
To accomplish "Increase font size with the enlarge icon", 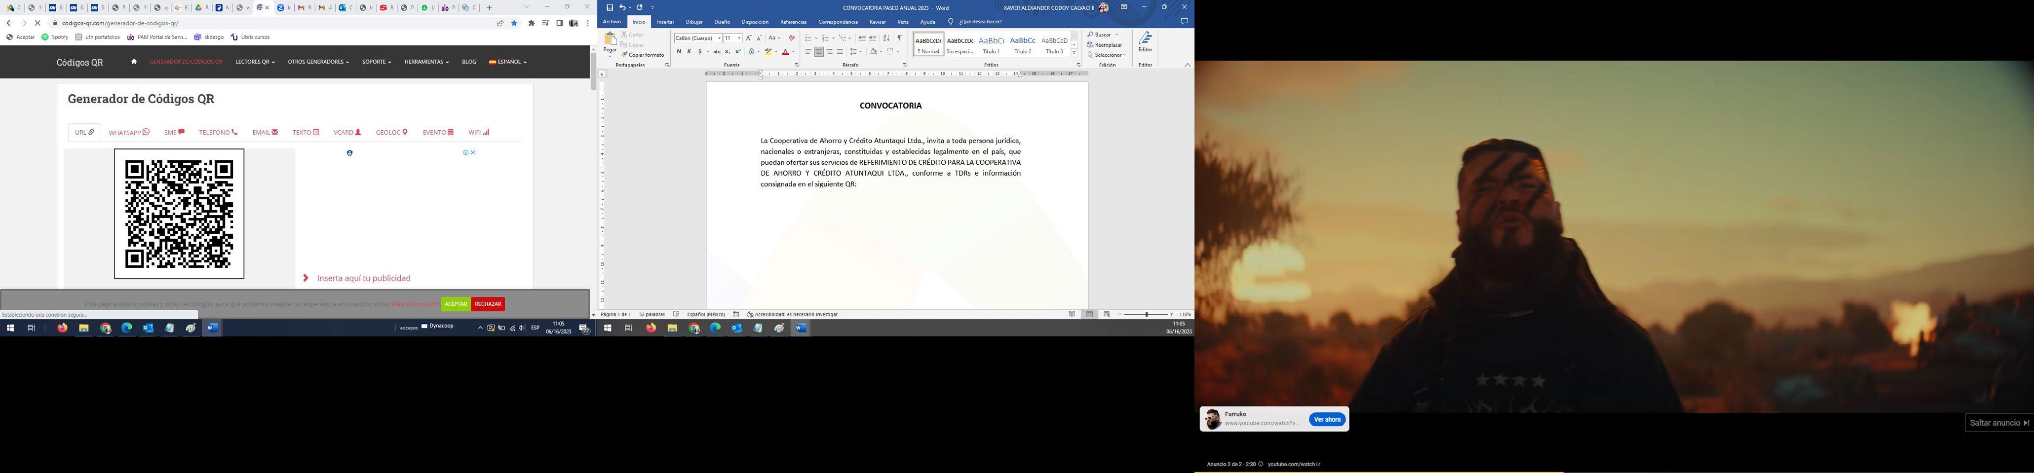I will pos(749,38).
